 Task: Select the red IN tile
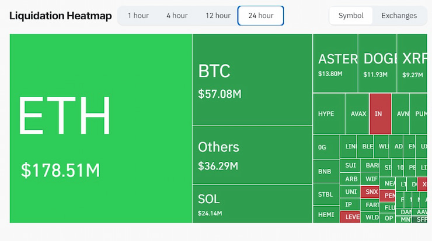(x=380, y=114)
